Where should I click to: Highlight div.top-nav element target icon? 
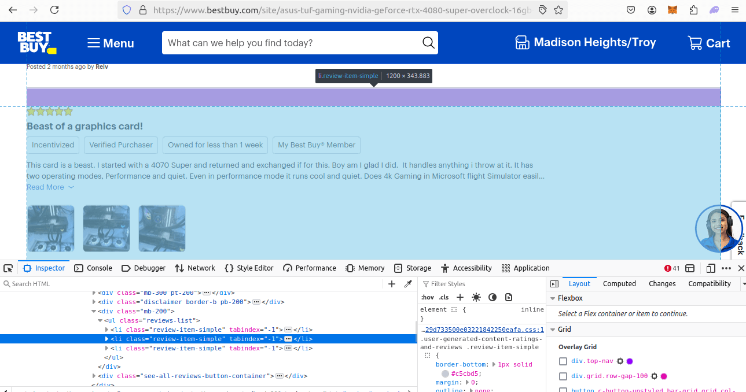[620, 361]
